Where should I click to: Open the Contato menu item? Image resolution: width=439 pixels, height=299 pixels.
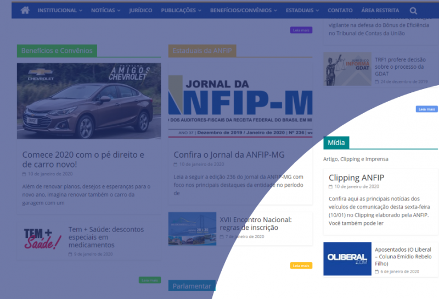340,10
